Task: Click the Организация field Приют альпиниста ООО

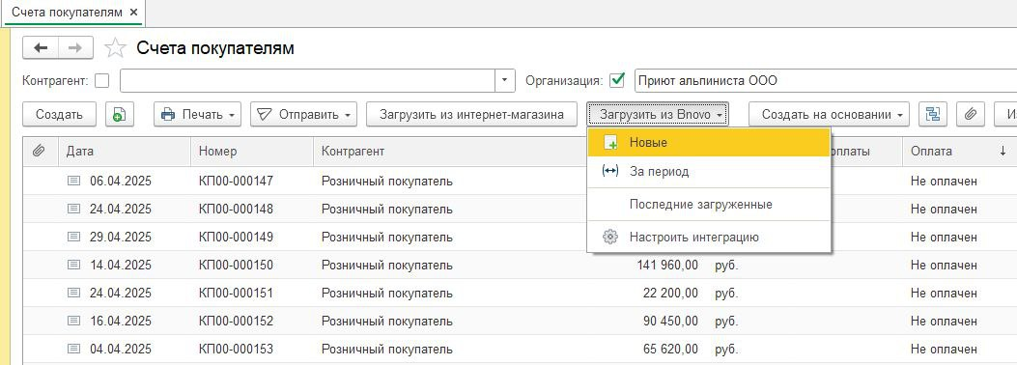Action: (825, 81)
